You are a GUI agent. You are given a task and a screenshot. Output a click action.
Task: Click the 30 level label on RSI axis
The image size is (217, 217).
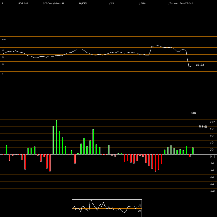(3, 64)
